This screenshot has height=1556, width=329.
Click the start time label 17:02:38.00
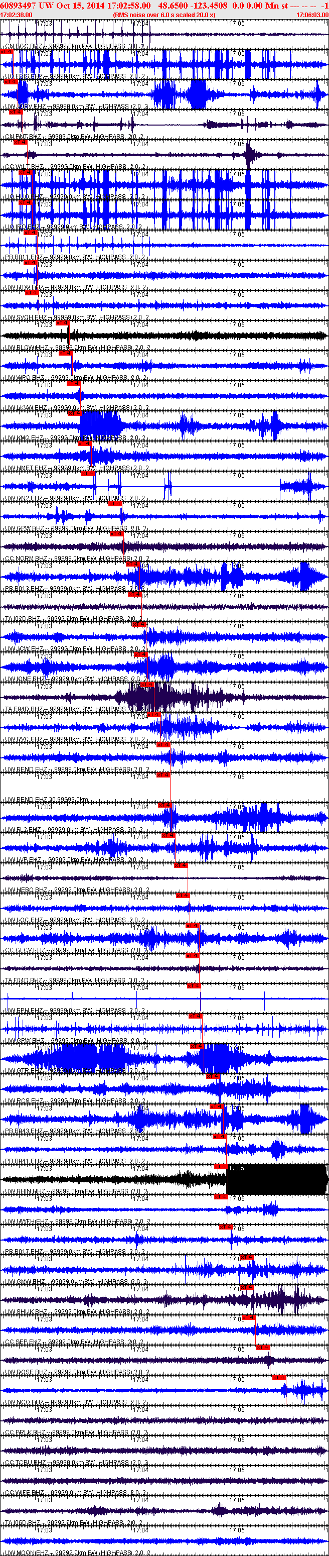16,15
